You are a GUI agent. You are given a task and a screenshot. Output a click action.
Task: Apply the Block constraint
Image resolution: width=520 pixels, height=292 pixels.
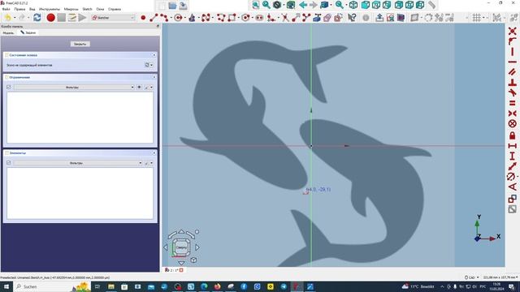tap(513, 124)
